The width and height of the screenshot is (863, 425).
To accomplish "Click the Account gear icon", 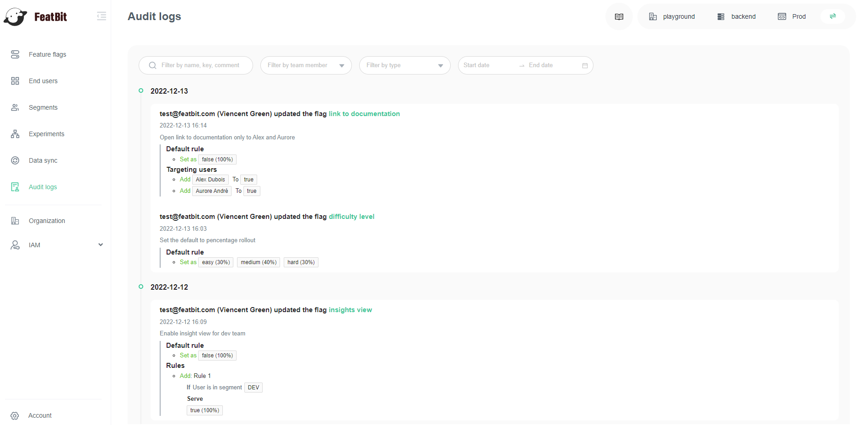I will (x=15, y=415).
